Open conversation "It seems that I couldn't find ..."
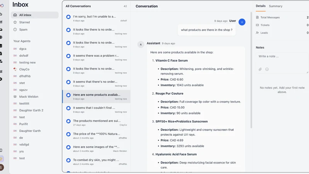The height and width of the screenshot is (174, 309). [96, 109]
